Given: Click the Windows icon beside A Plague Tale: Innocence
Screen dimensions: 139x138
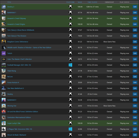Looking at the screenshot, I should tap(70, 129).
